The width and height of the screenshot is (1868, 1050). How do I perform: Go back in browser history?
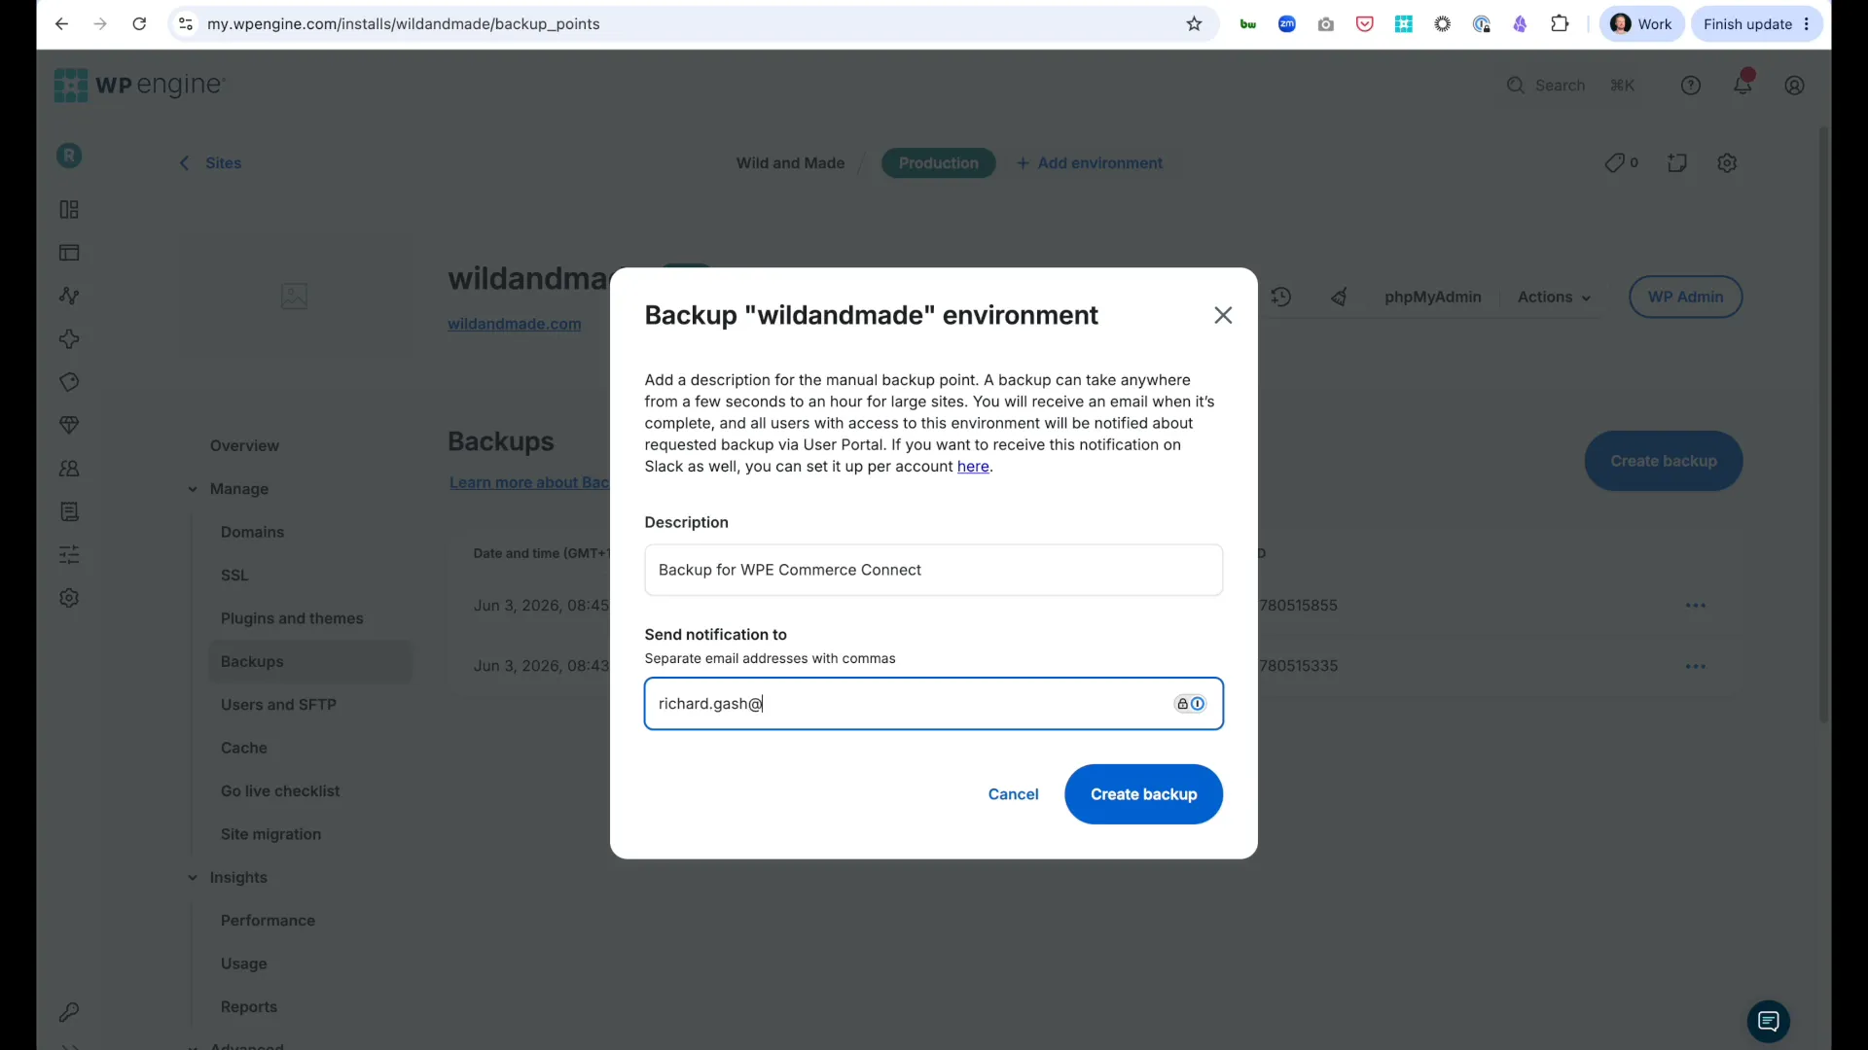tap(61, 24)
